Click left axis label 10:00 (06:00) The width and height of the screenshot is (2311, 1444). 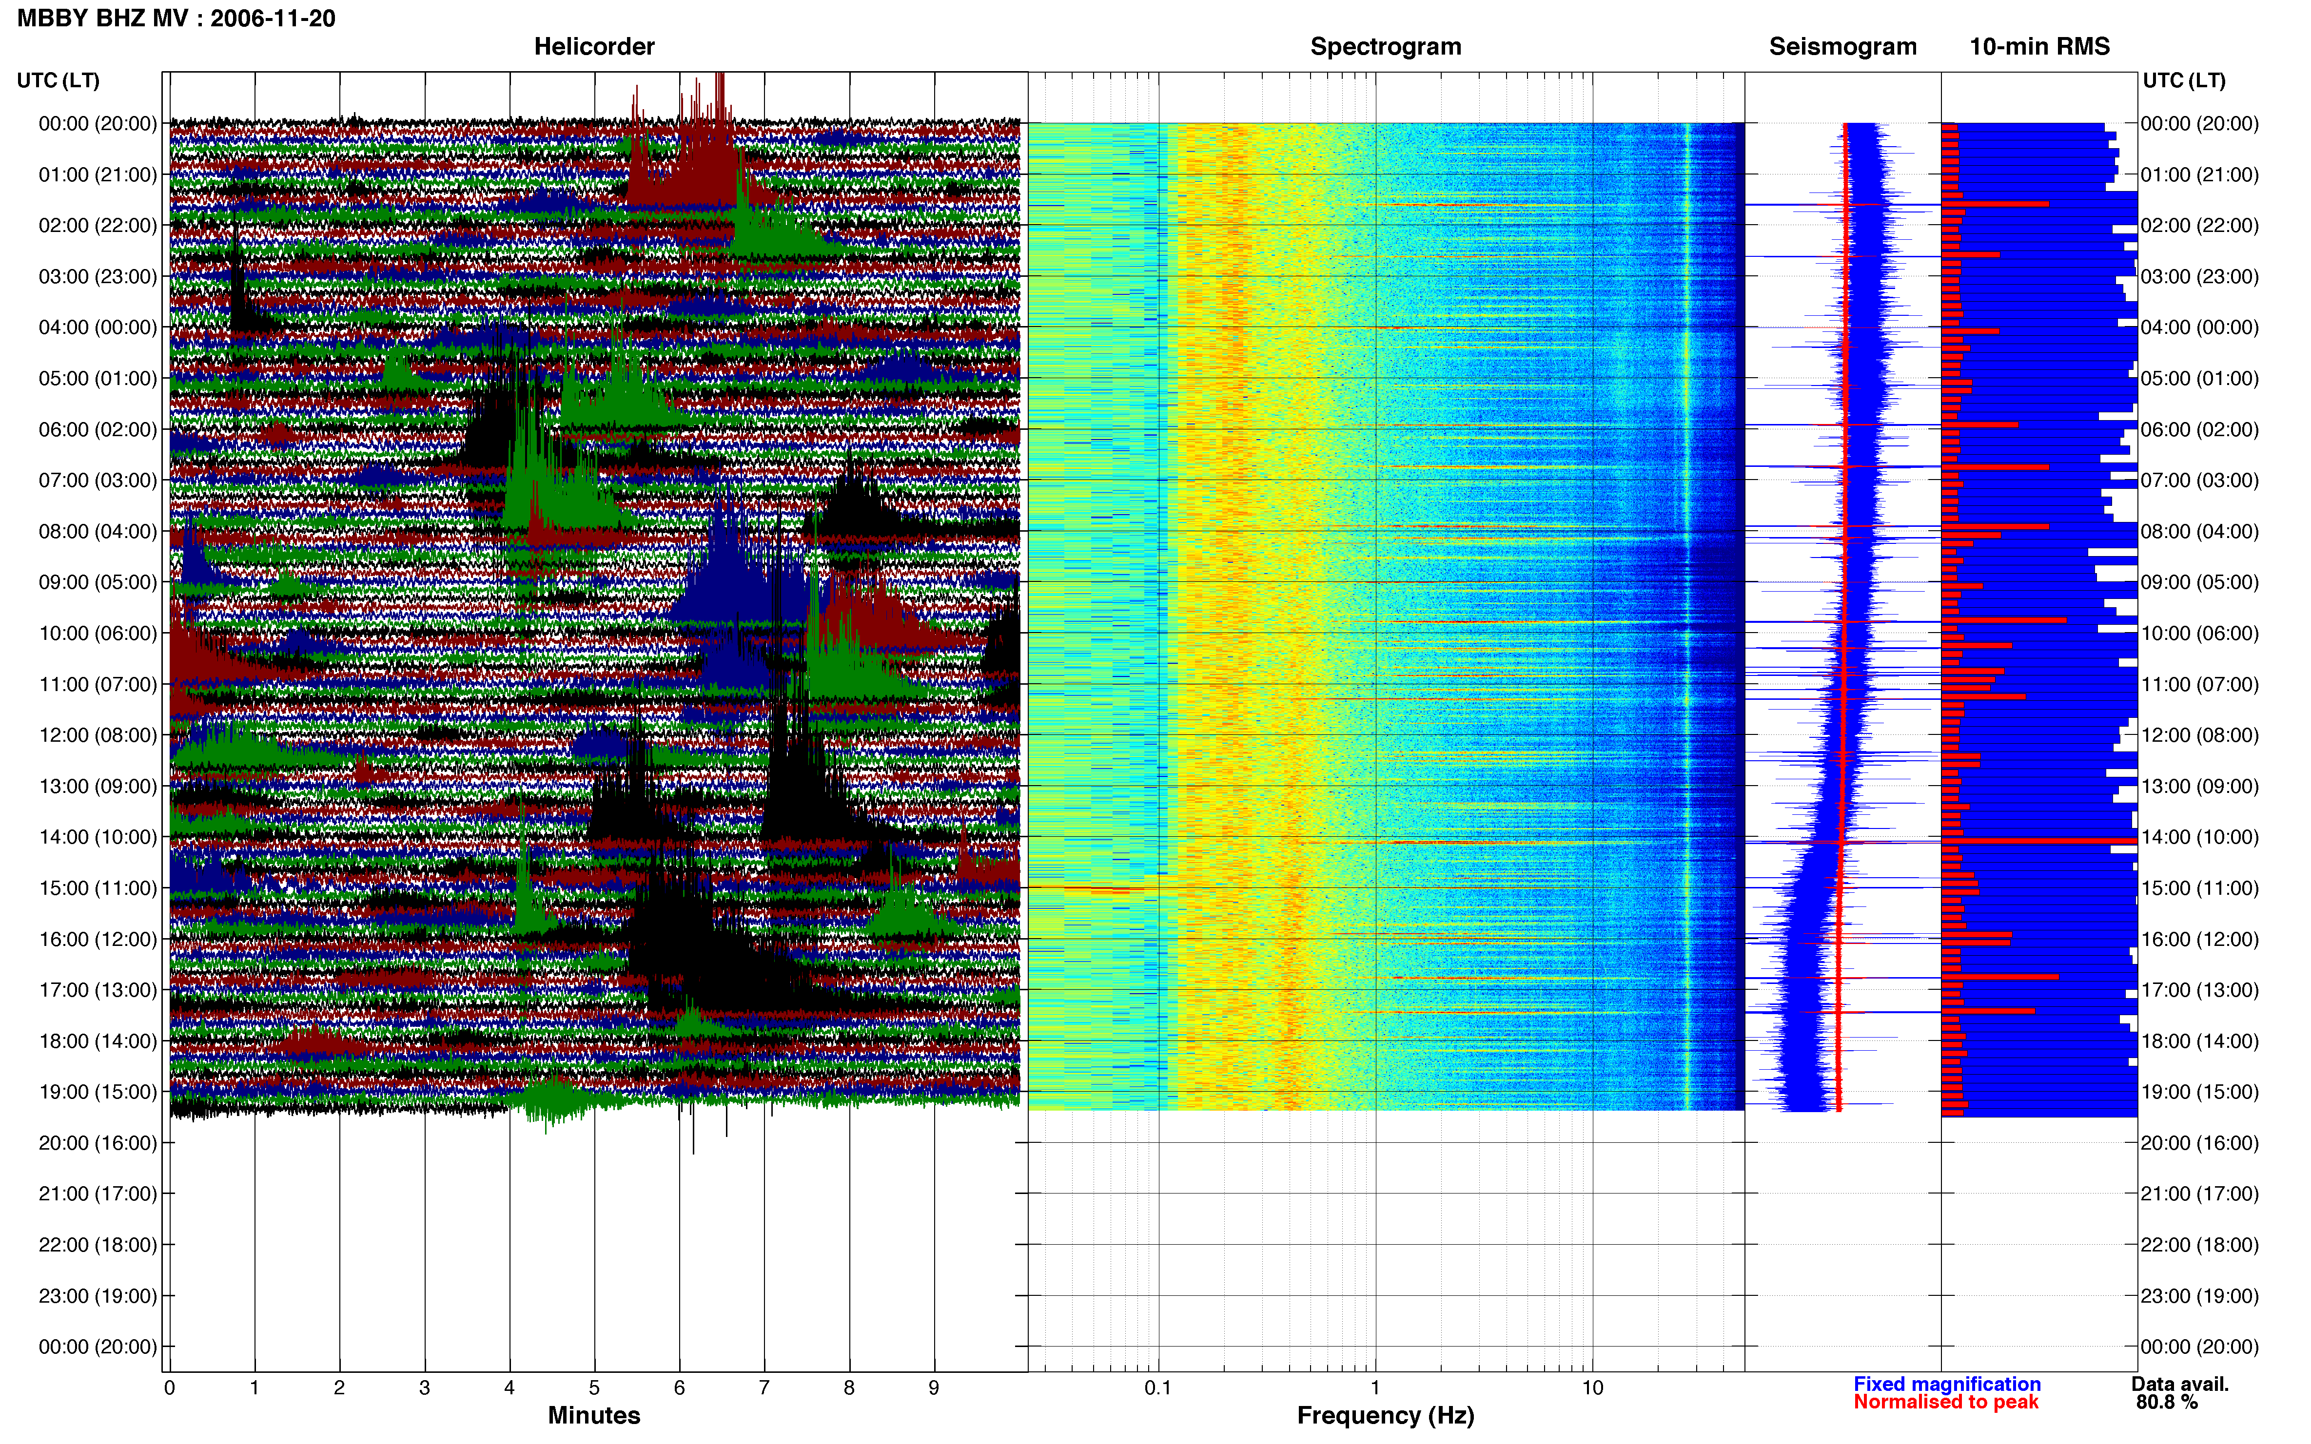tap(98, 633)
